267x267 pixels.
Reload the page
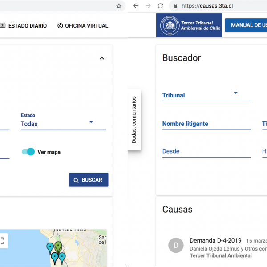pos(160,6)
